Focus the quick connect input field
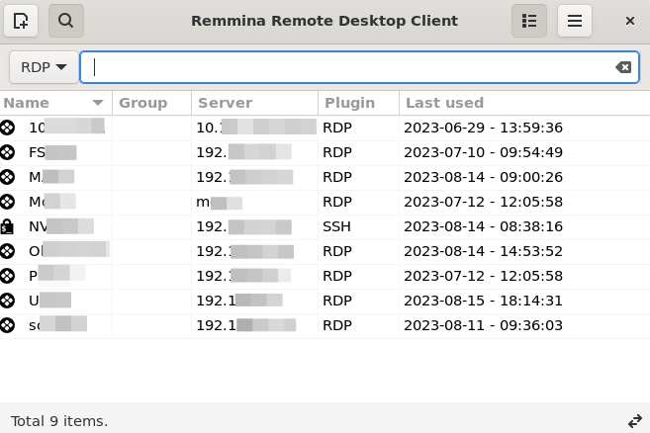The width and height of the screenshot is (650, 433). [x=359, y=67]
